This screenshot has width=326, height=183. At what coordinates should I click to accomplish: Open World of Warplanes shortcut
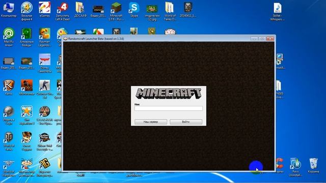(x=9, y=168)
